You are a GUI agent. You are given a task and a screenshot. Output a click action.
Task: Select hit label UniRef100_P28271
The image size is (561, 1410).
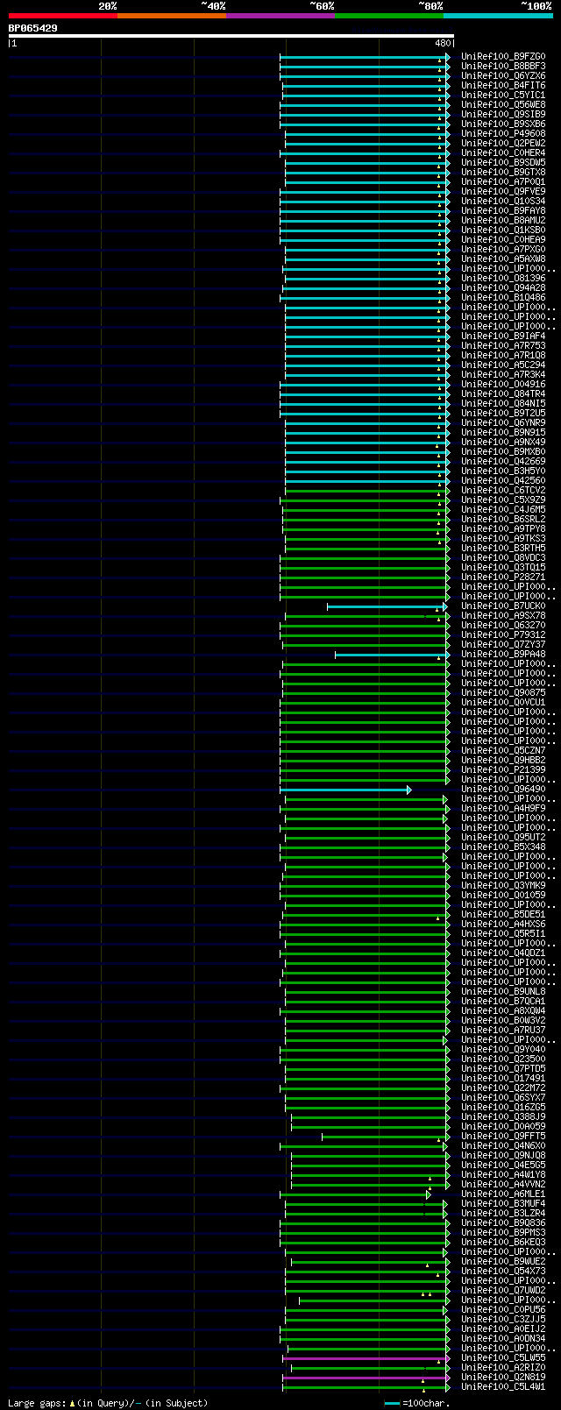coord(503,577)
